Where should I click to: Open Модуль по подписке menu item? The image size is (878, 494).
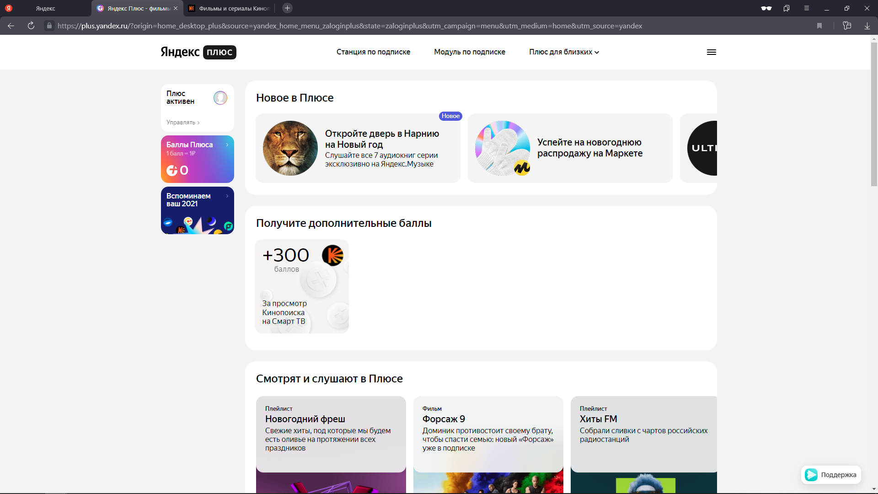470,52
